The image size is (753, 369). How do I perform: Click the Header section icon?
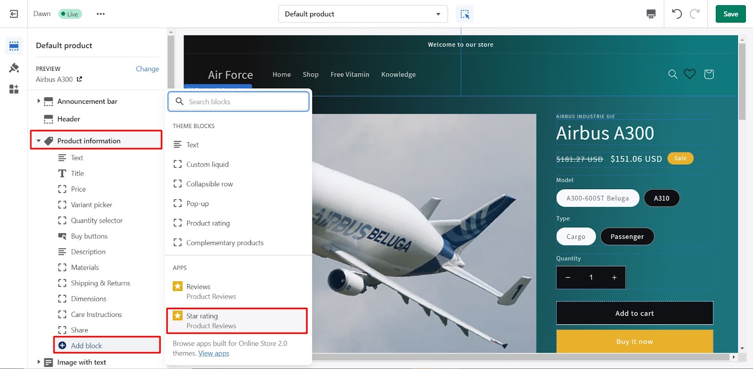[x=48, y=119]
